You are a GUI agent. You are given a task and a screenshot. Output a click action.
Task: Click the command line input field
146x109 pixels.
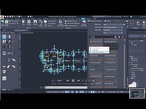coord(66,88)
